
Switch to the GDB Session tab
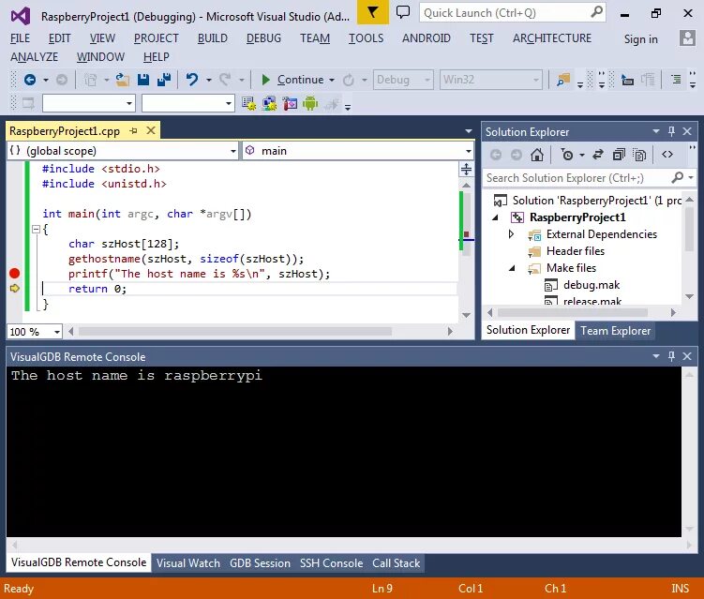pyautogui.click(x=260, y=563)
